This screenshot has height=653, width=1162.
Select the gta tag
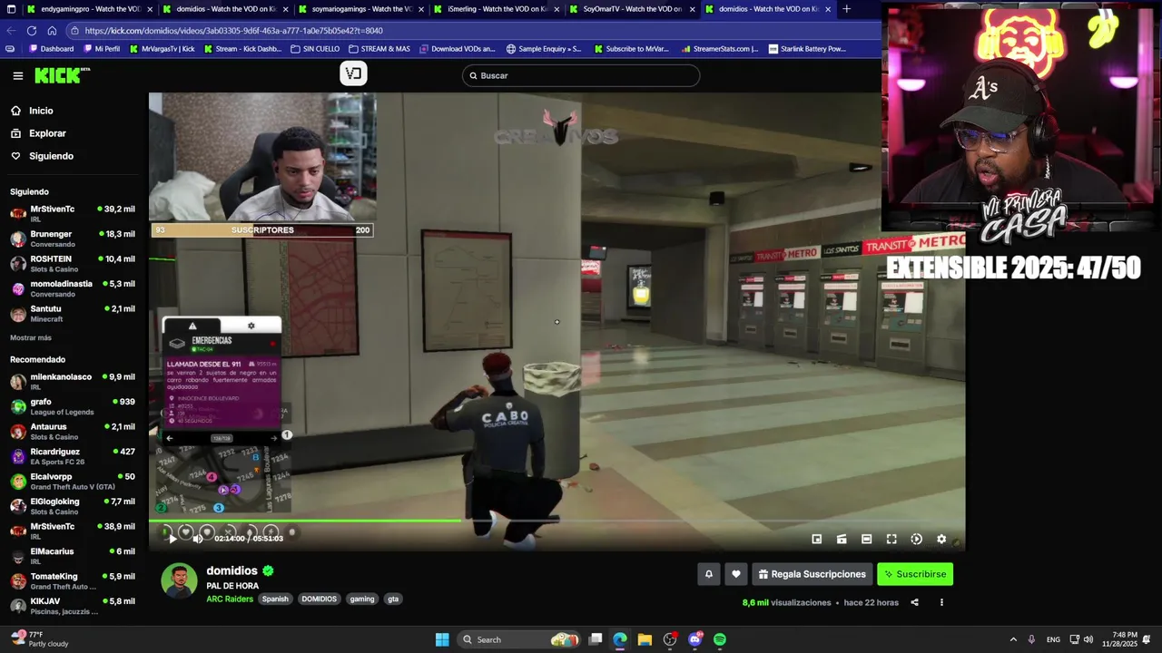(393, 599)
